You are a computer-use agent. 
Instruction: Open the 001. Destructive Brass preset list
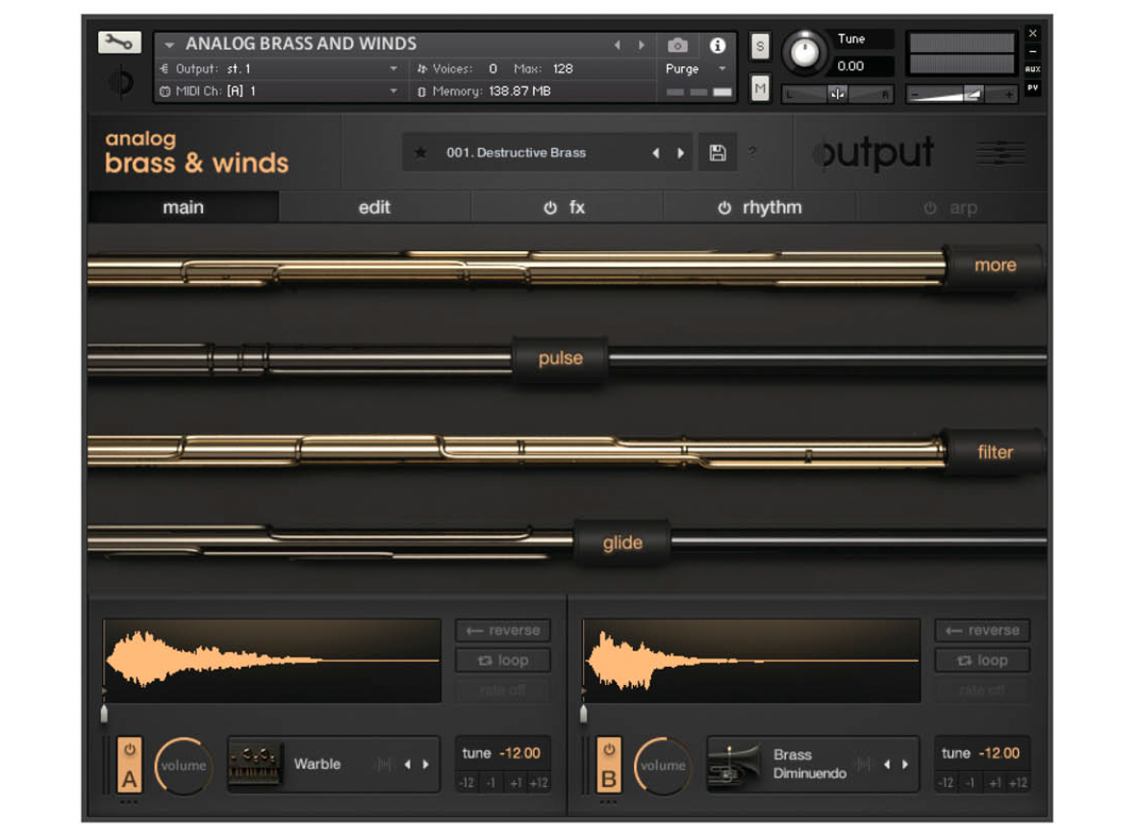517,153
